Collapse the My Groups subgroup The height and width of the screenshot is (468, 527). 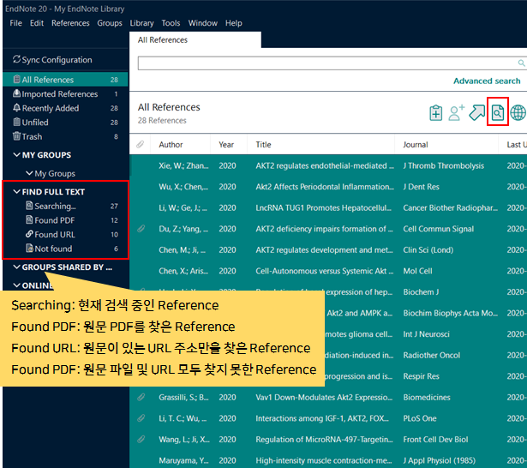pyautogui.click(x=29, y=173)
